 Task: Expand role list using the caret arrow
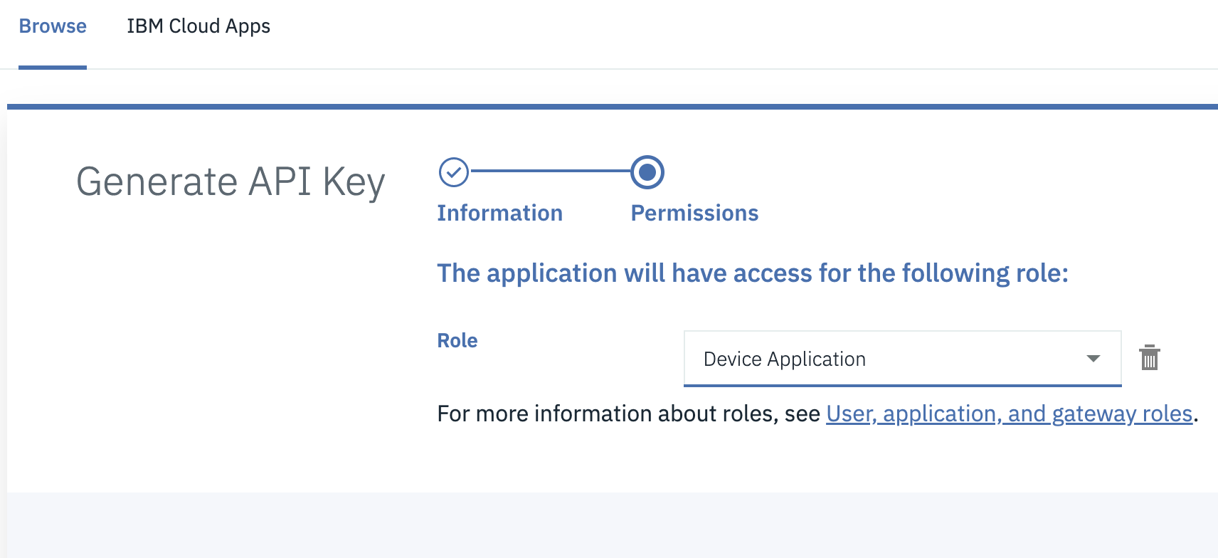pos(1093,359)
